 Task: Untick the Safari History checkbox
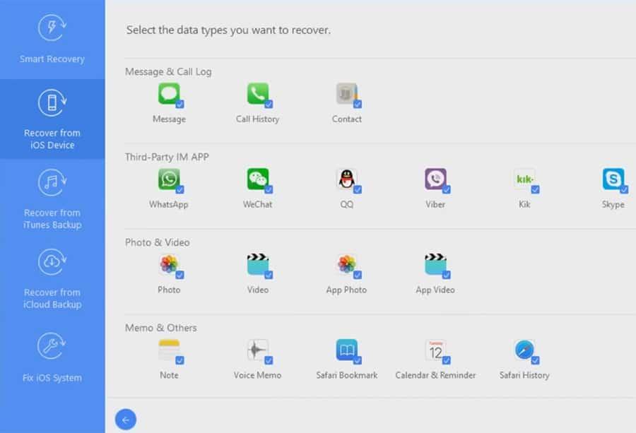(x=535, y=360)
